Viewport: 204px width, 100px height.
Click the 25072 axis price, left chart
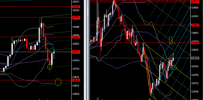click(76, 2)
